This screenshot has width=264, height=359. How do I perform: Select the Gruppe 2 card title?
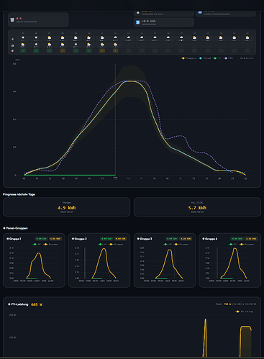pyautogui.click(x=79, y=239)
